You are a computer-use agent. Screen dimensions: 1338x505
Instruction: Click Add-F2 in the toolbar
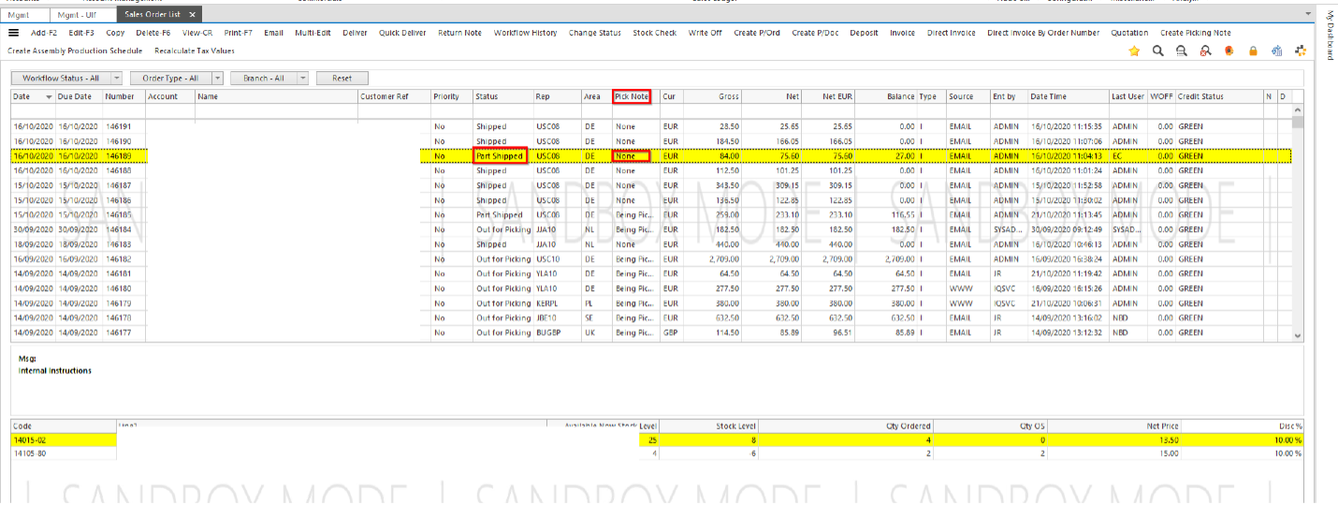coord(45,33)
